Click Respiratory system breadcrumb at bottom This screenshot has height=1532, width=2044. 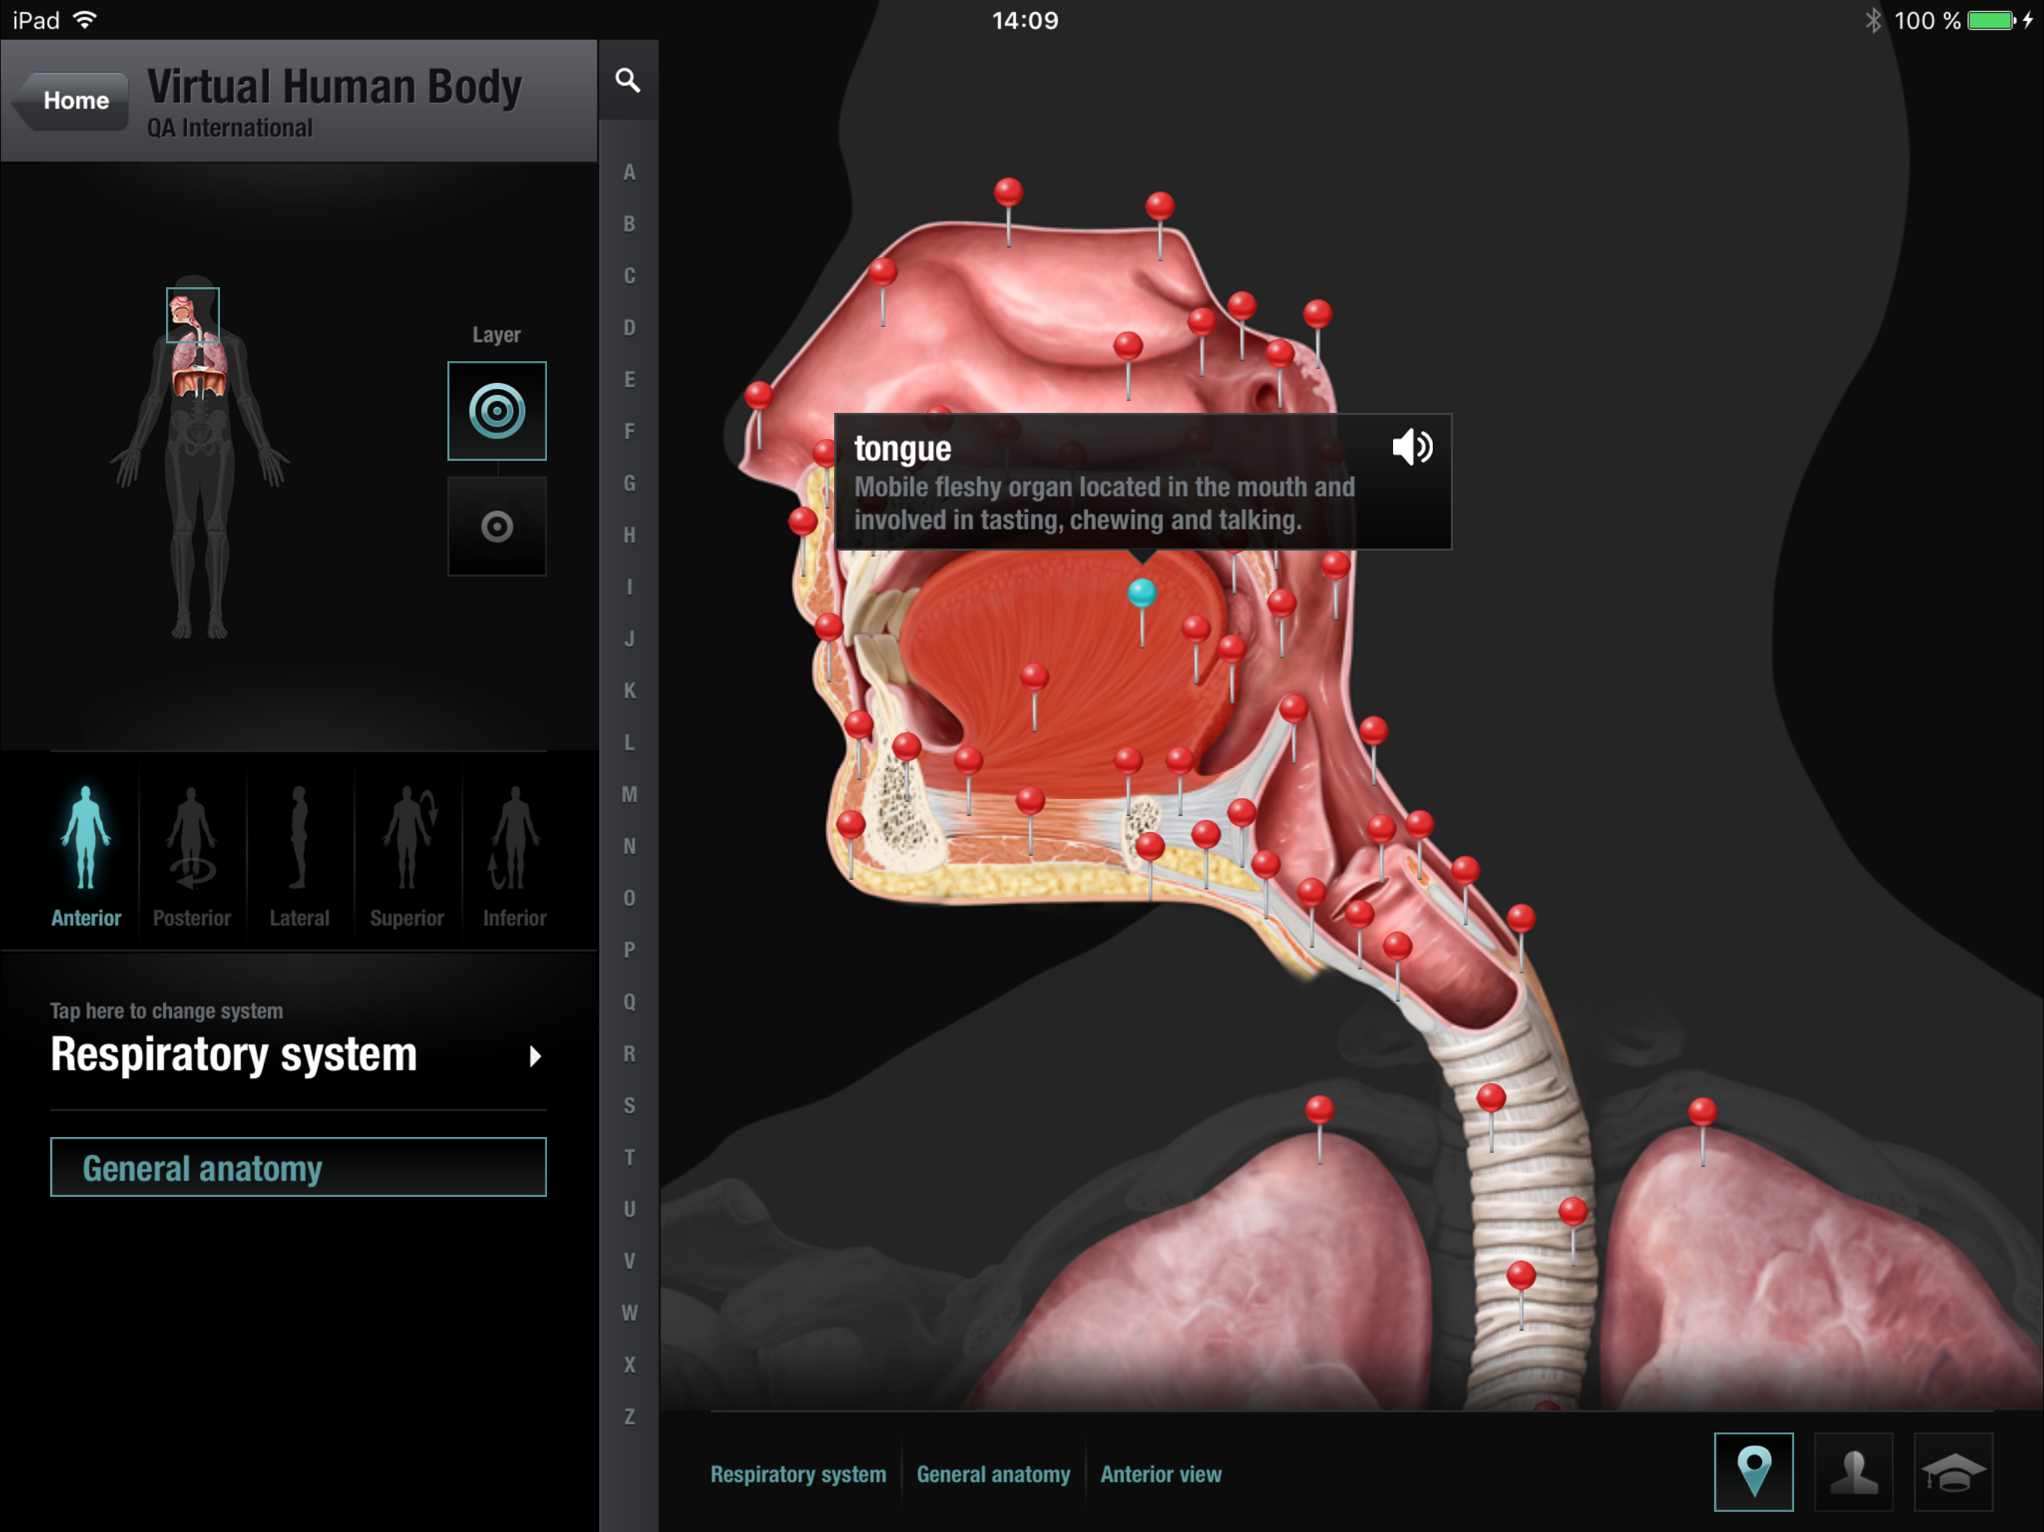pyautogui.click(x=798, y=1474)
